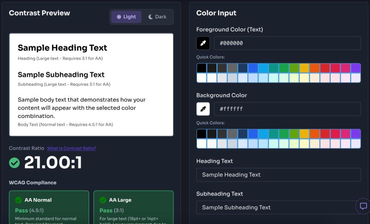Pick yellow foreground quick color
The image size is (370, 224).
click(x=304, y=68)
